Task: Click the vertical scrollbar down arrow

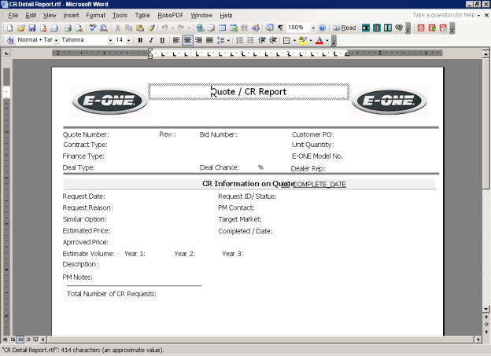Action: pos(486,309)
